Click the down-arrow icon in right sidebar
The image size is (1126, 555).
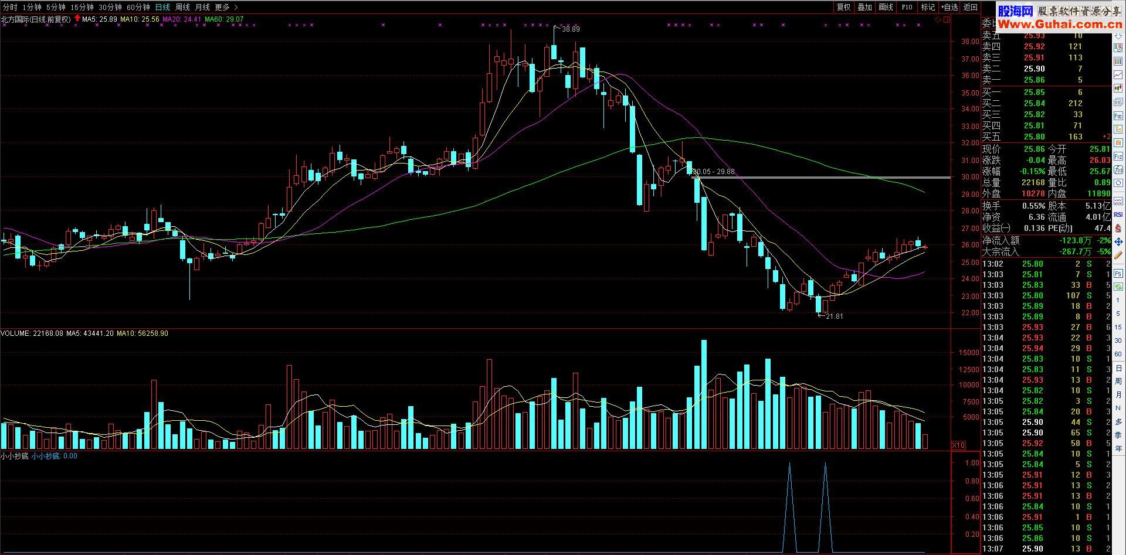click(1118, 36)
